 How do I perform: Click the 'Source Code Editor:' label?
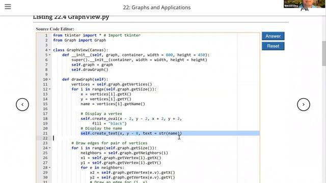(55, 29)
